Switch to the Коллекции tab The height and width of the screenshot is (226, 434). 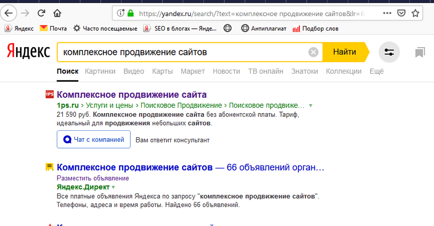(x=344, y=71)
